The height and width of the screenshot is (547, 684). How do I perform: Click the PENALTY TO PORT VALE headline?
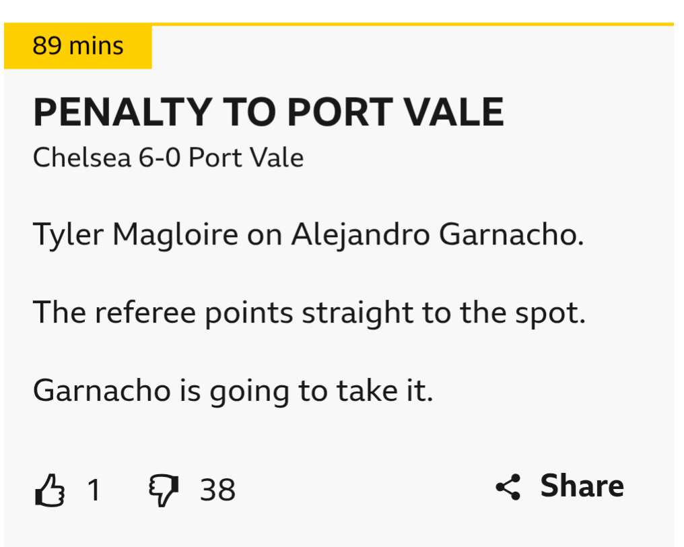coord(268,112)
